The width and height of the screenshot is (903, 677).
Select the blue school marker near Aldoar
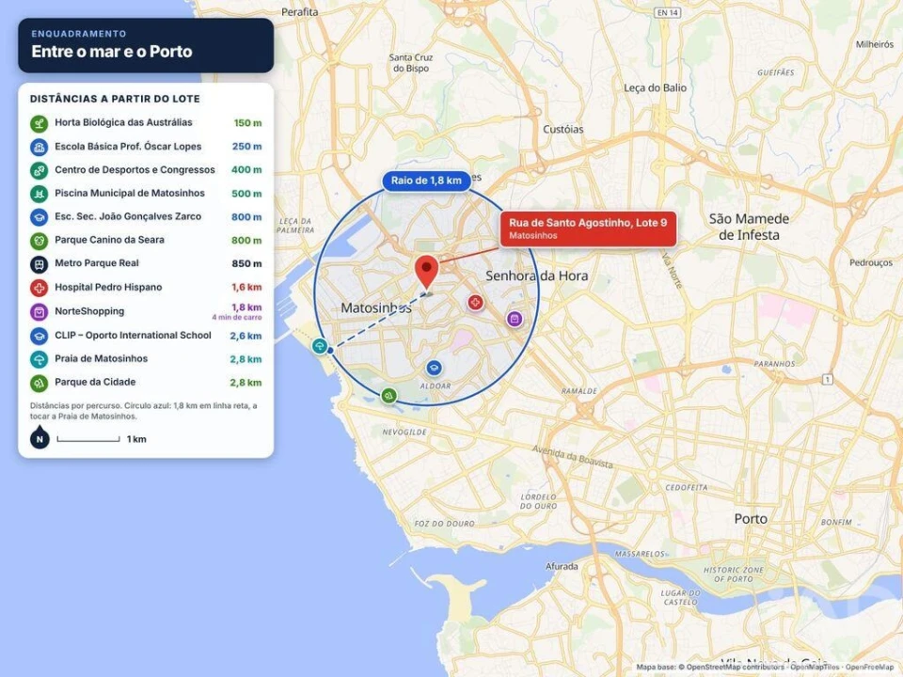pyautogui.click(x=435, y=368)
